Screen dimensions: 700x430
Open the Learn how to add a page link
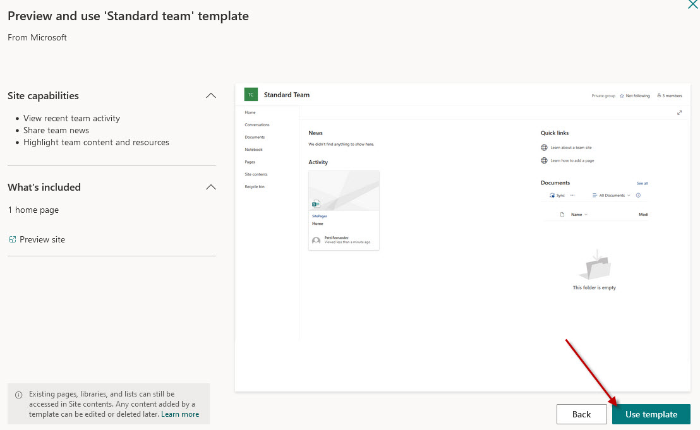[572, 160]
